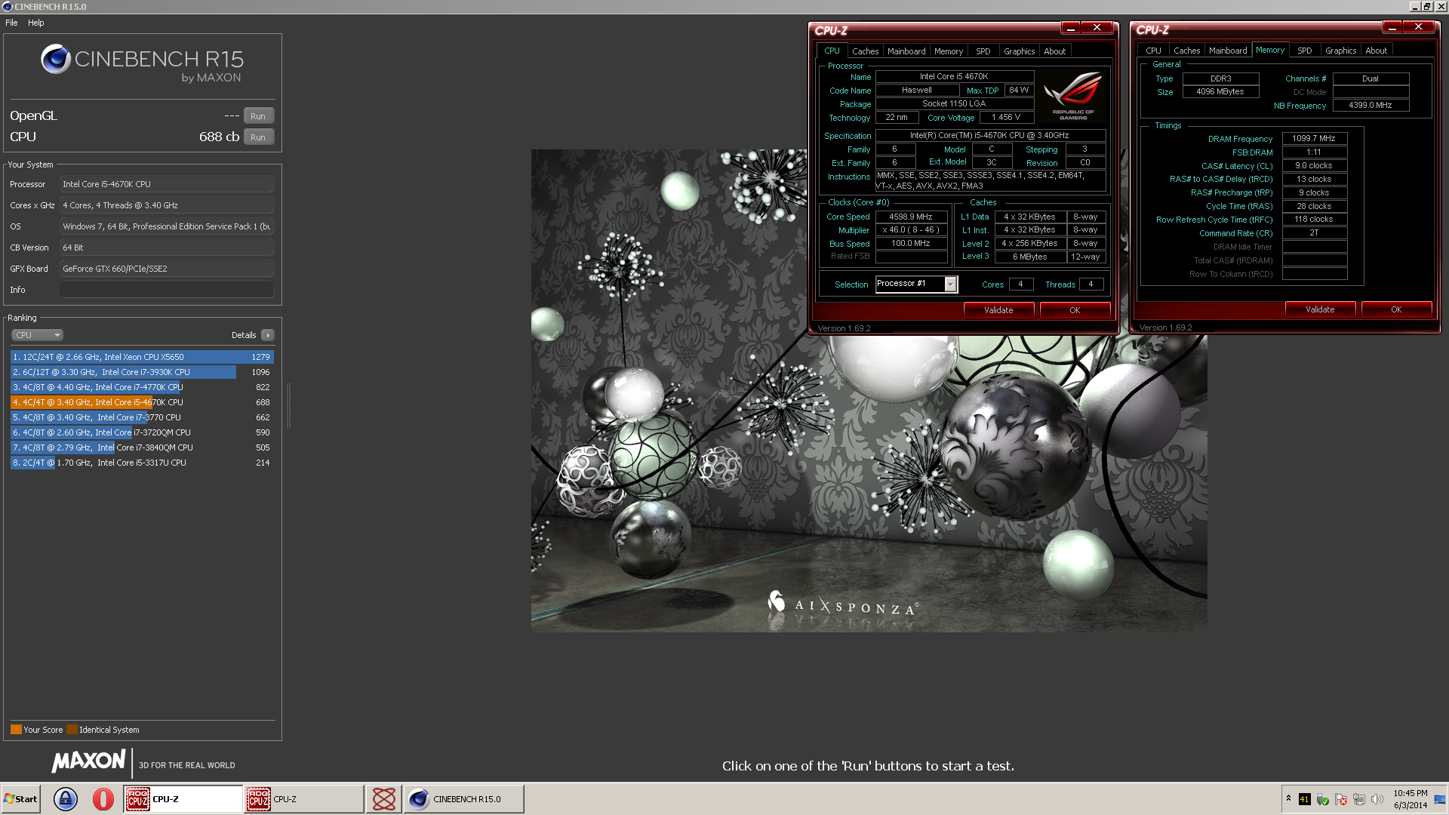The image size is (1449, 815).
Task: Switch to Caches tab in right CPU-Z
Action: (1186, 51)
